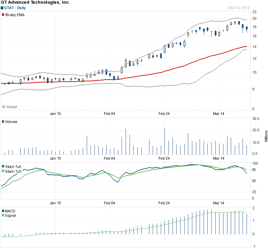Click the last candlestick on the price chart

point(247,29)
